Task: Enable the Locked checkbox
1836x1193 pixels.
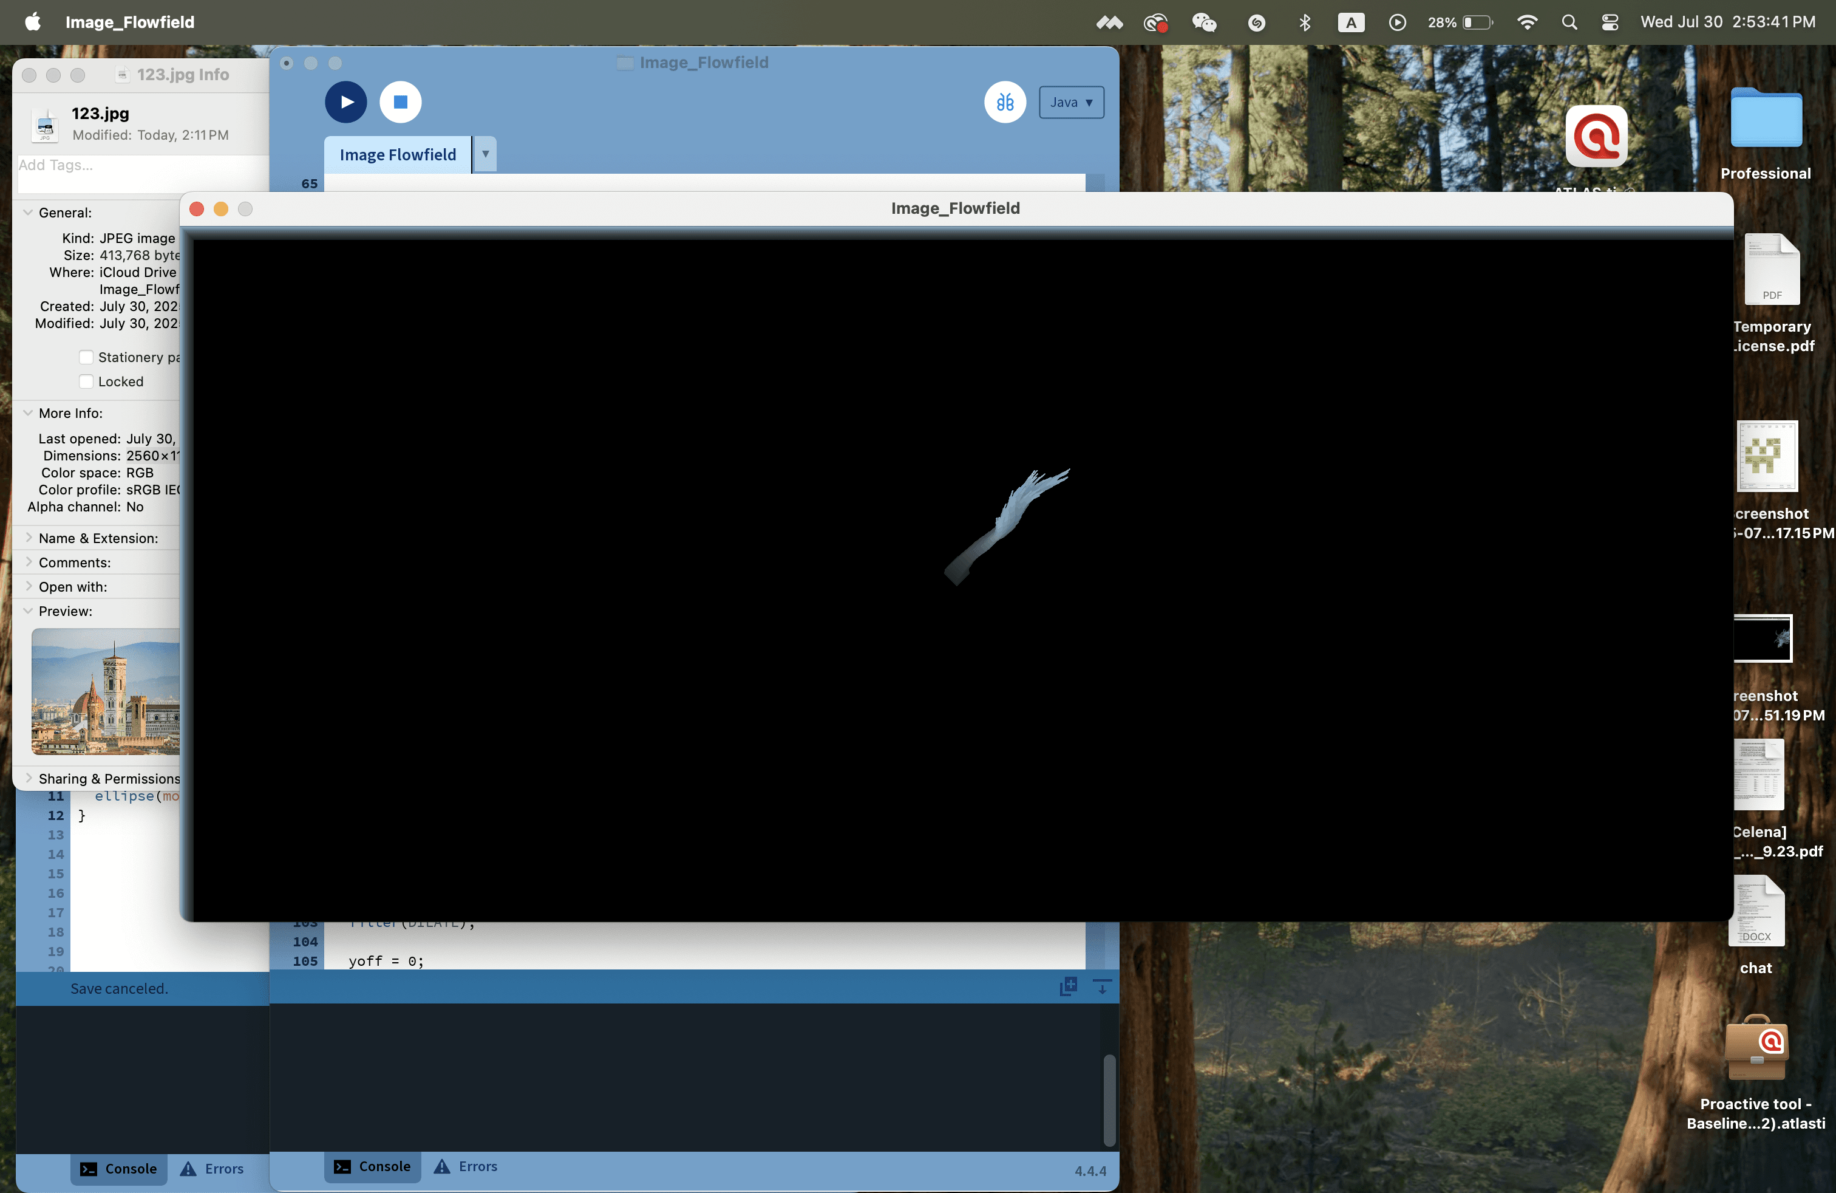Action: [86, 381]
